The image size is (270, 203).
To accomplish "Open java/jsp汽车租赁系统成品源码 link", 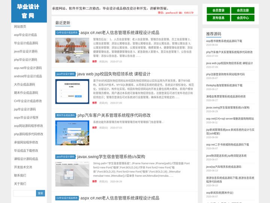I will (223, 167).
